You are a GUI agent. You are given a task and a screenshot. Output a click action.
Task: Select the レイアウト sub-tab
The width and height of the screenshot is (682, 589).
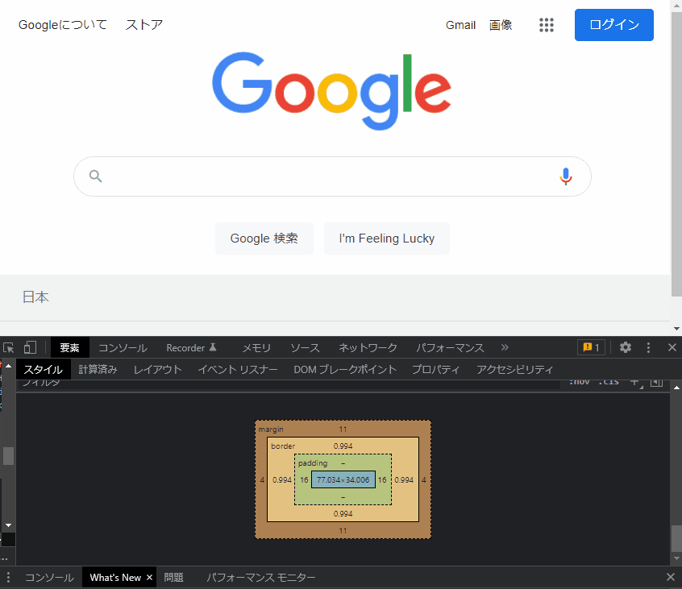click(157, 370)
